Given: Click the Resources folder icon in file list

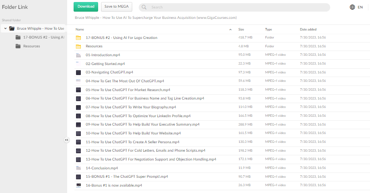Looking at the screenshot, I should (x=78, y=46).
